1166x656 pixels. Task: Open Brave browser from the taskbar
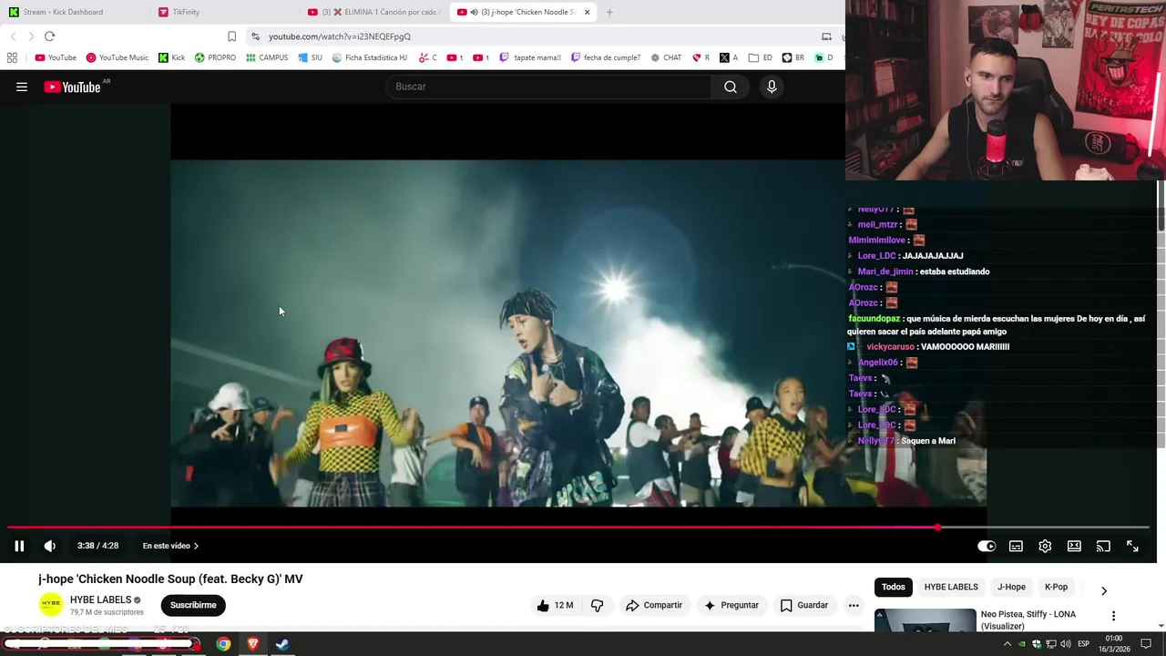tap(253, 644)
